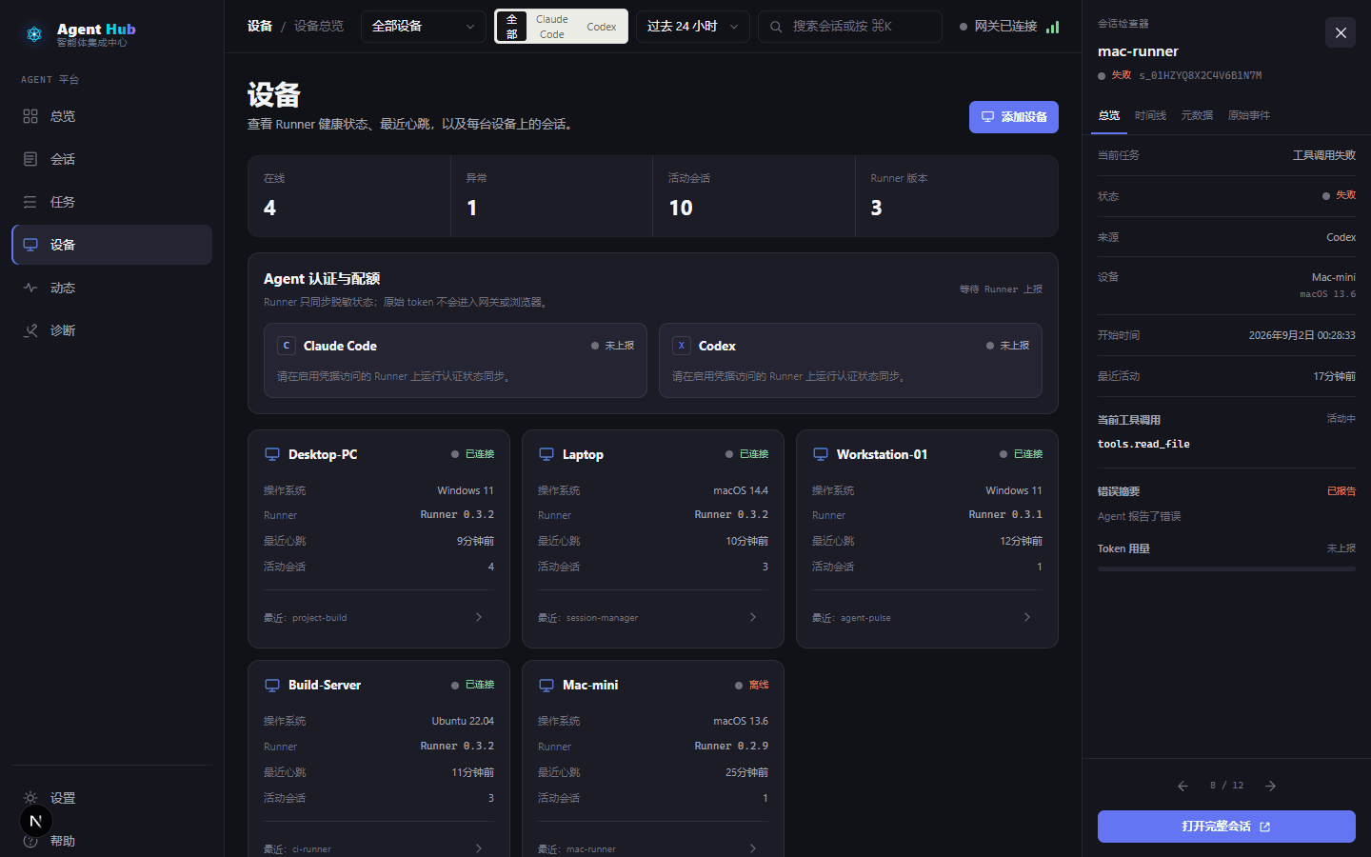Click the round N avatar badge
1371x857 pixels.
click(35, 821)
